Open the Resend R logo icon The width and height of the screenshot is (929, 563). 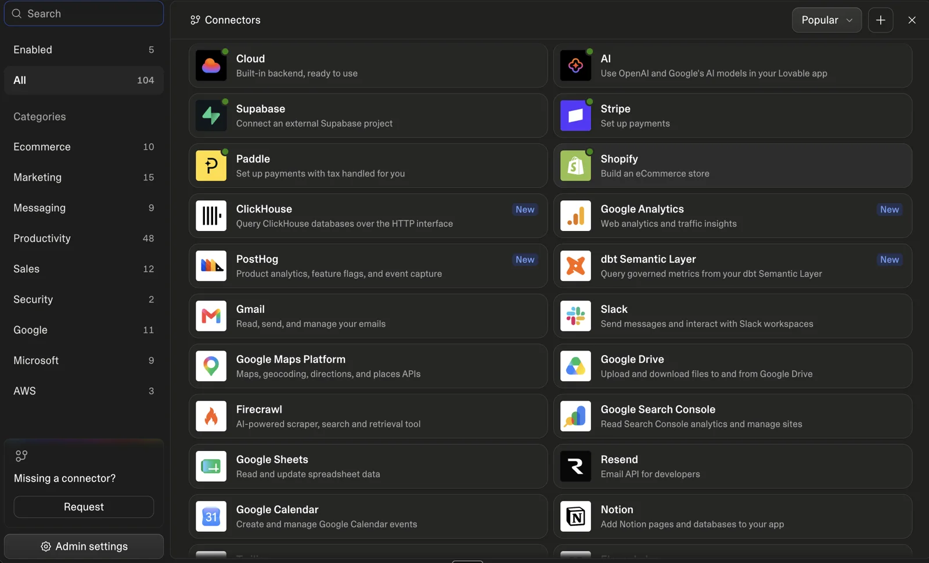[575, 467]
